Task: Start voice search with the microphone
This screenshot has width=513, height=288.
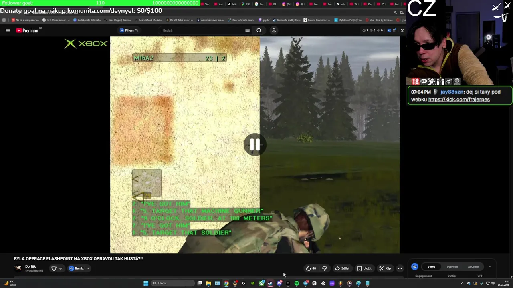Action: coord(274,30)
